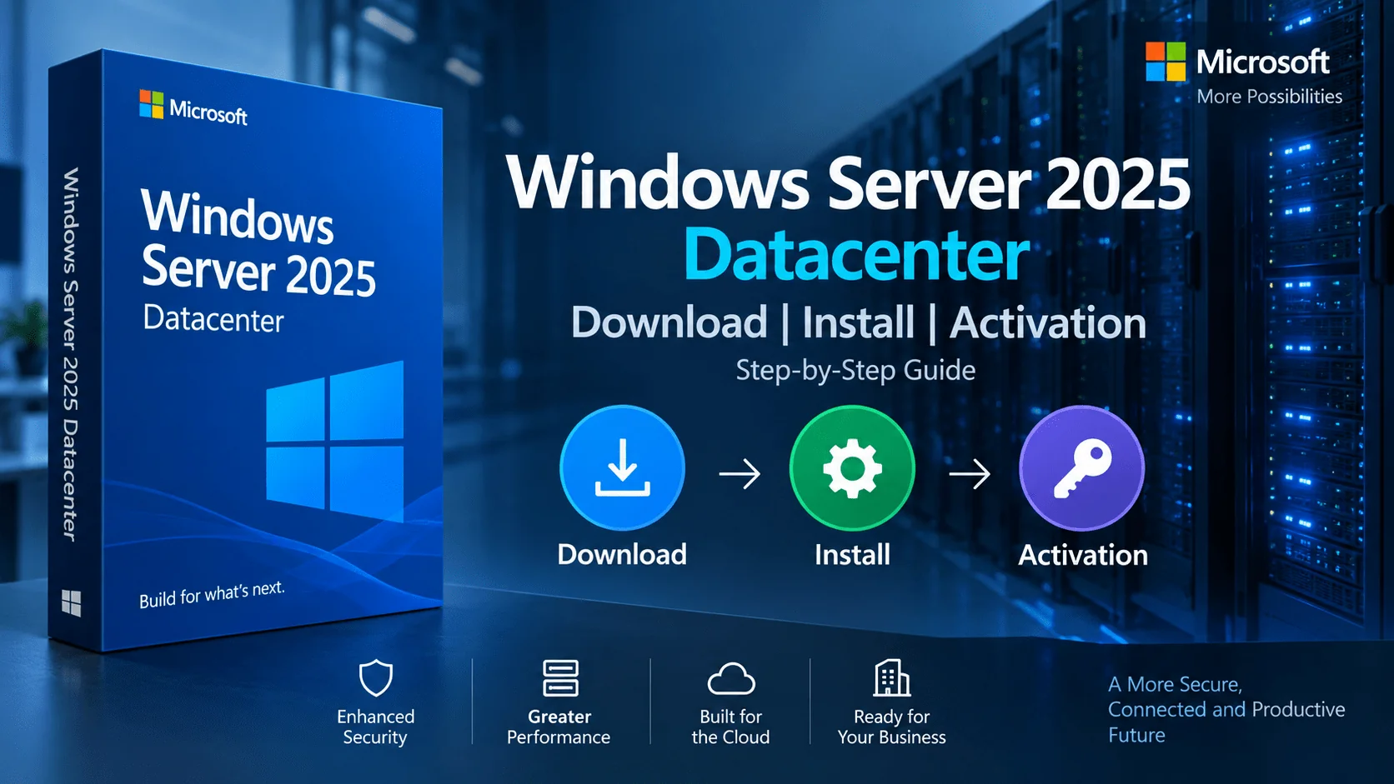Click the 'Enhanced Security' caption
This screenshot has width=1394, height=784.
375,727
